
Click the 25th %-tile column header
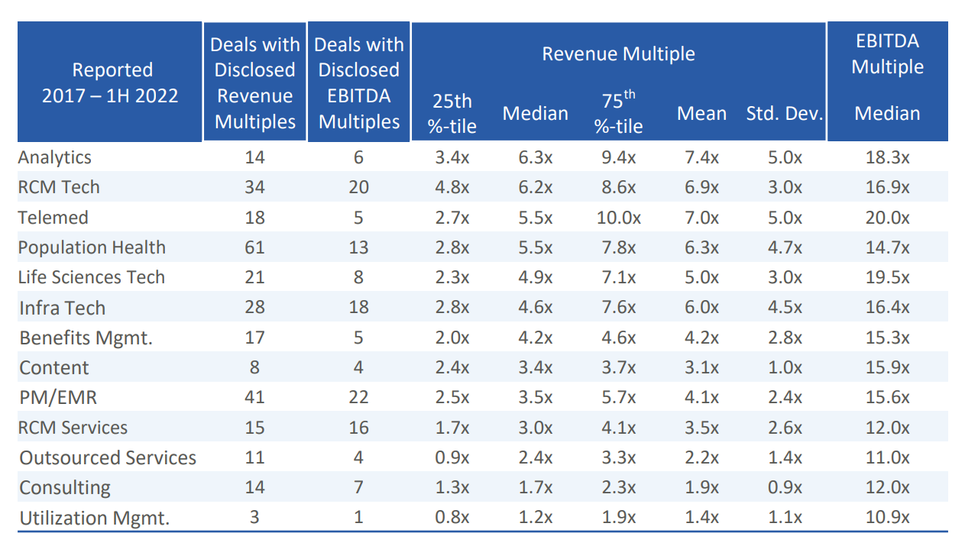452,113
